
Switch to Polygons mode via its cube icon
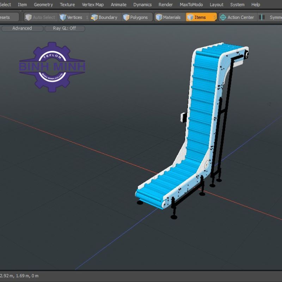[x=126, y=17]
